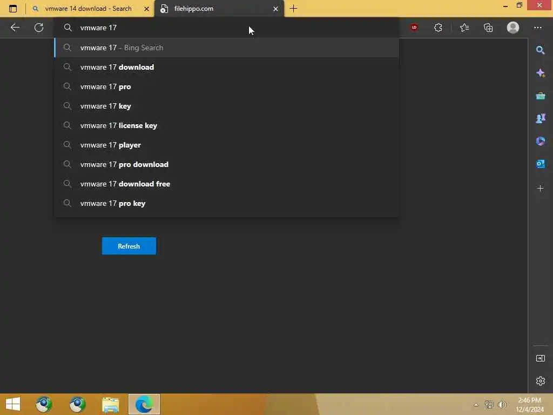The image size is (553, 415).
Task: Pick the 'vmware 17 license key' suggestion
Action: click(226, 125)
